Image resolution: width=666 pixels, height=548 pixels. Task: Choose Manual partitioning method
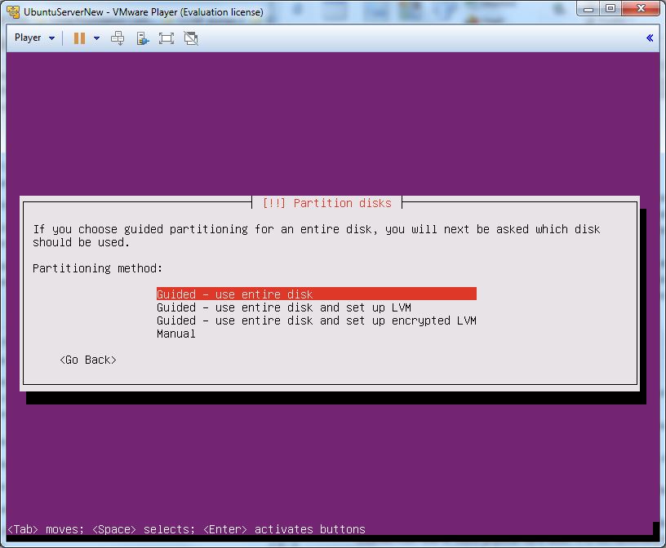point(176,334)
